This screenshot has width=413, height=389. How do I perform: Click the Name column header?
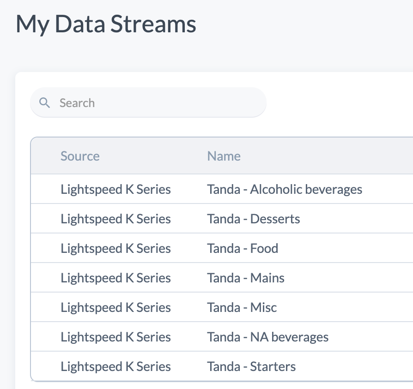coord(224,156)
